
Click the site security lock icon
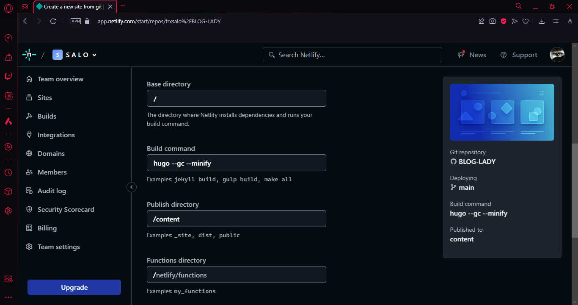click(x=88, y=21)
